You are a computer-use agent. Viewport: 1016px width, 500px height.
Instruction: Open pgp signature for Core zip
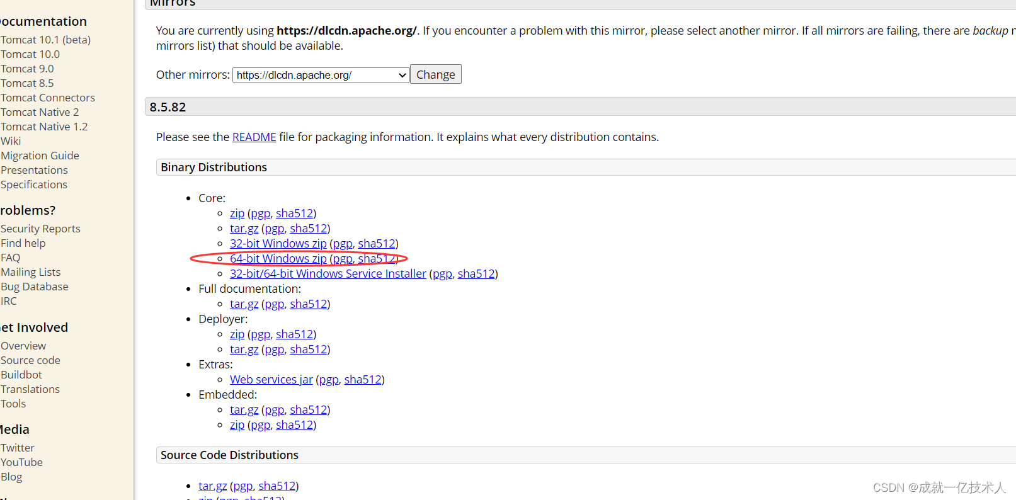(261, 213)
